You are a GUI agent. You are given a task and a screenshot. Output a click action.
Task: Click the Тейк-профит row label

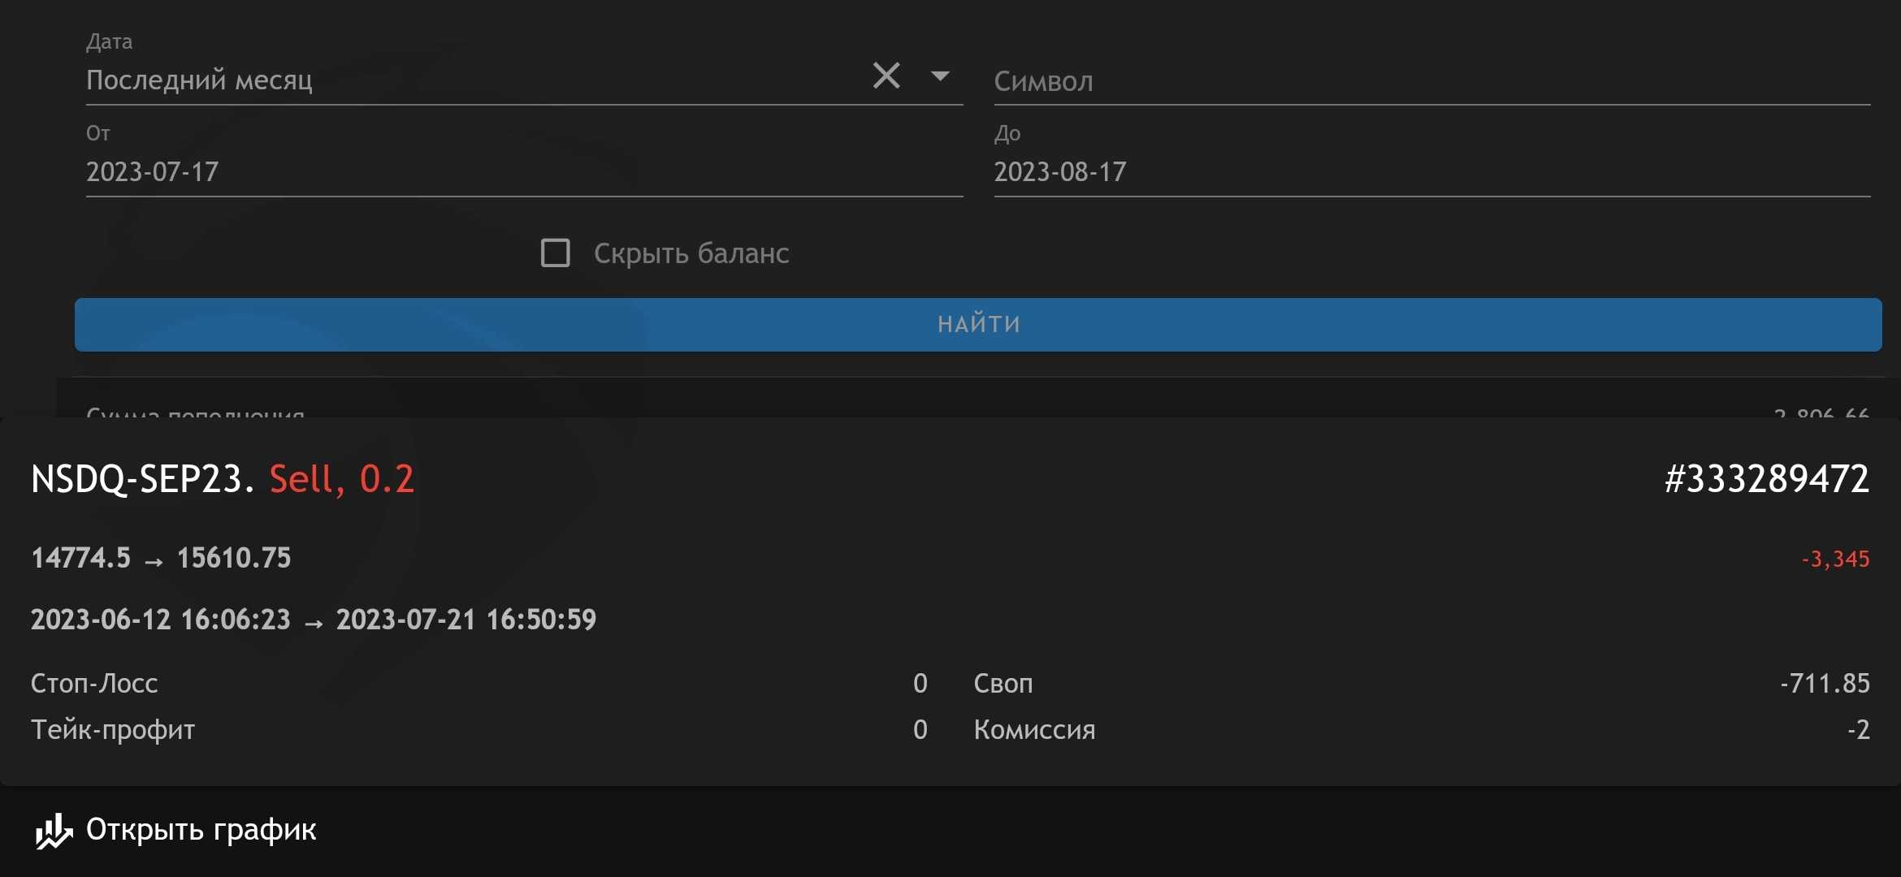[113, 730]
